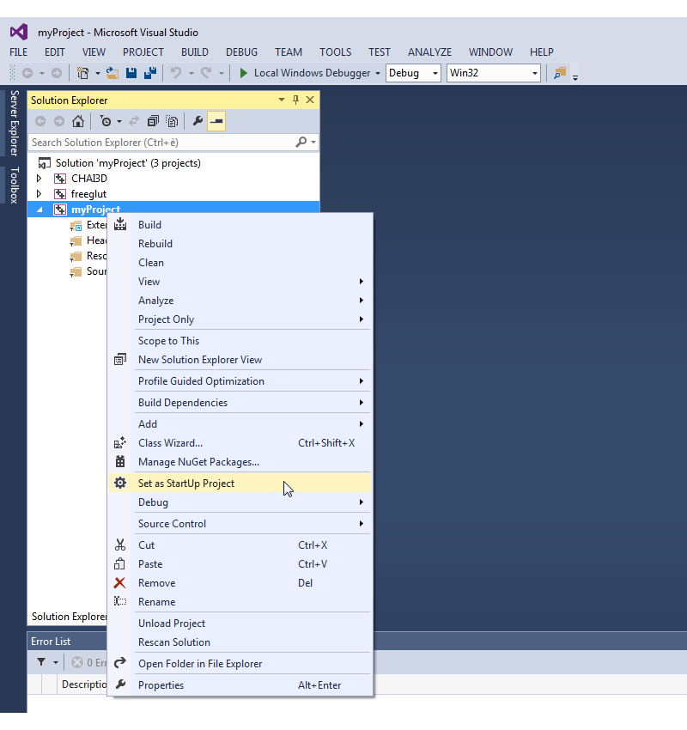The image size is (687, 730).
Task: Click the Local Windows Debugger button
Action: tap(305, 73)
